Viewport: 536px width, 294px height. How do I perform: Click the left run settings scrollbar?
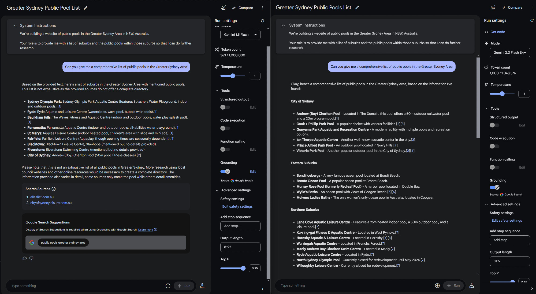(268, 162)
